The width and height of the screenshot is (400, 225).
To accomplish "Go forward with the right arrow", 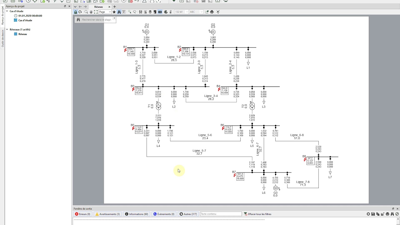I will tap(85, 7).
